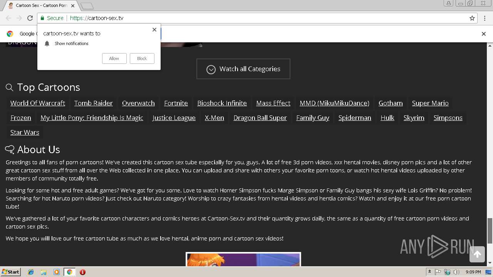Click the browser back arrow
This screenshot has height=277, width=493.
[x=8, y=18]
